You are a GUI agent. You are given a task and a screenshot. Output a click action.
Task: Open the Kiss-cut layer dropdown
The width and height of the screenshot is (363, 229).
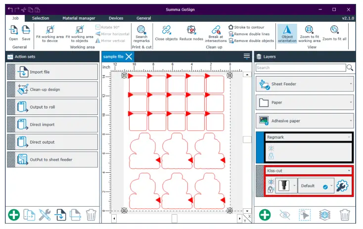[x=309, y=171]
